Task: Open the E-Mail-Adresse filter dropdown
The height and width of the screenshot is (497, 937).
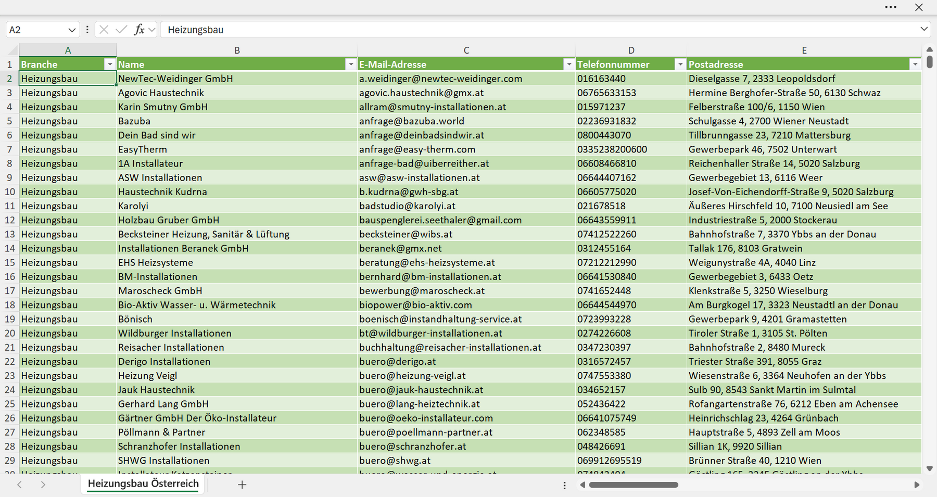Action: [x=569, y=64]
